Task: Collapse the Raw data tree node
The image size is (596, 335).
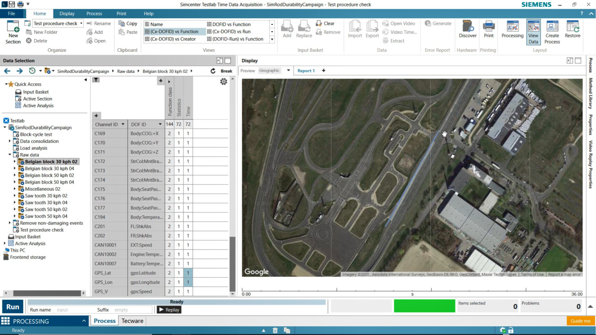Action: pos(10,155)
